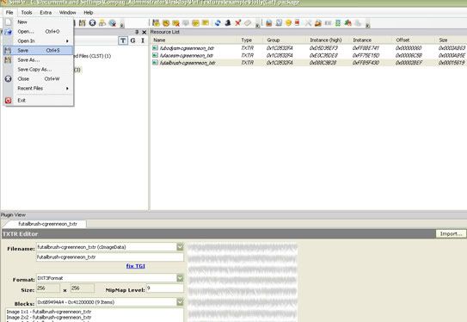Image resolution: width=467 pixels, height=322 pixels.
Task: Click the eraser toolbar icon
Action: click(x=248, y=23)
